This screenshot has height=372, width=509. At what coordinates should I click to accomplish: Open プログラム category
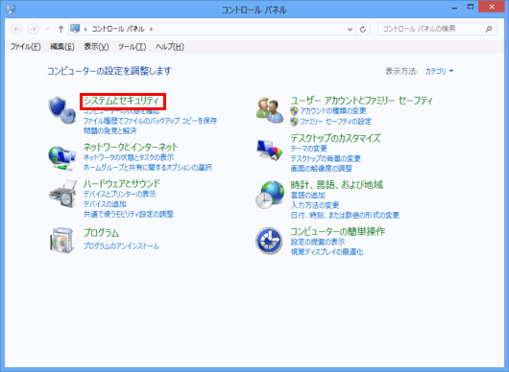(101, 233)
